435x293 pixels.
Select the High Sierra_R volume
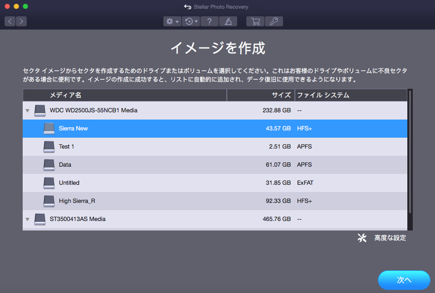click(x=215, y=201)
